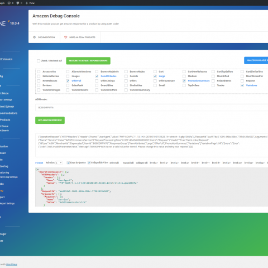Open Report Settings in sidebar
The width and height of the screenshot is (268, 268).
(x=7, y=203)
